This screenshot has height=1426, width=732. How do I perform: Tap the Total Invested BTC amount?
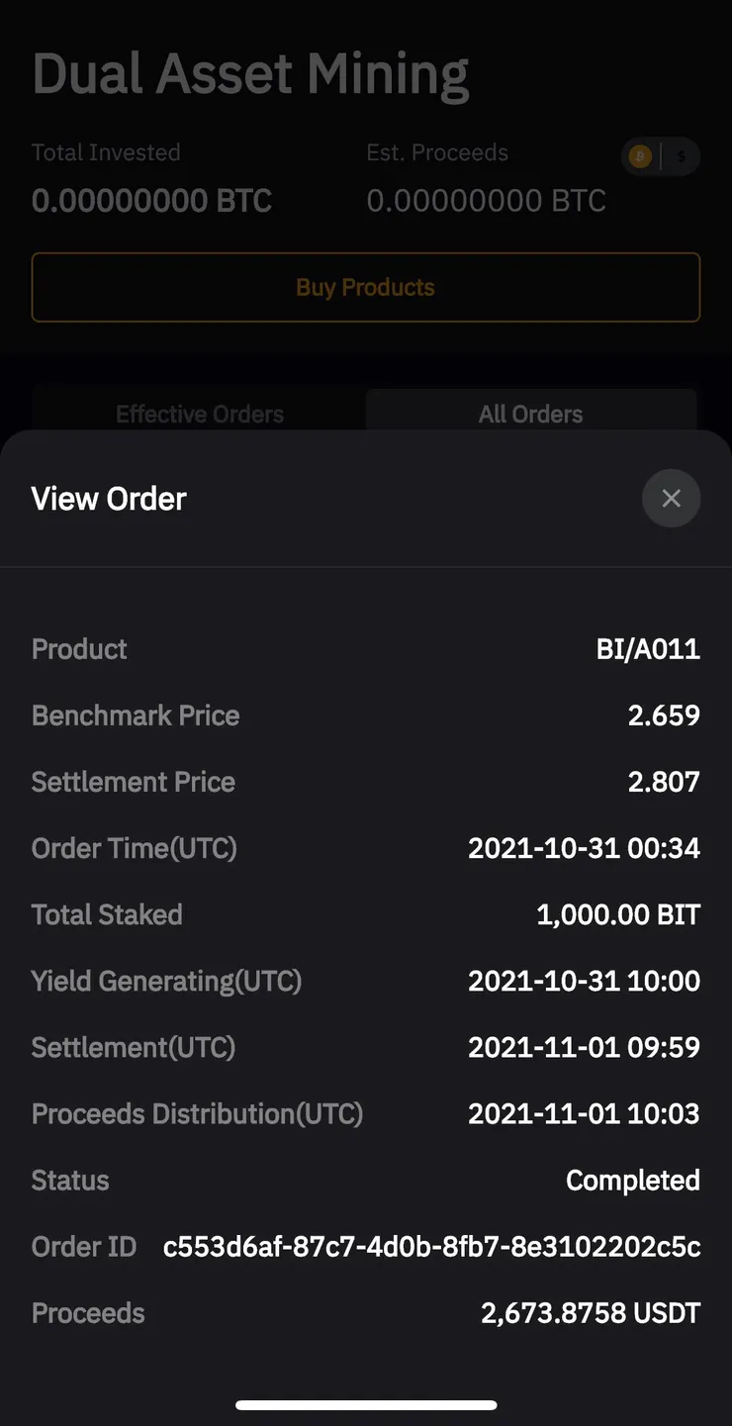151,201
